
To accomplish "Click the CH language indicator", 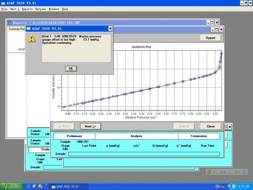I will click(217, 186).
